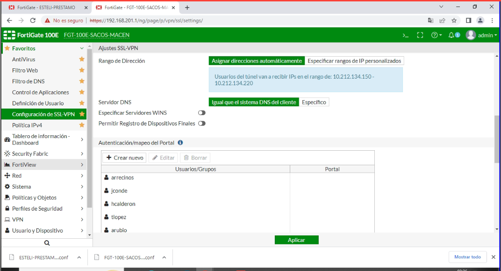Click the info icon beside Autenticación/mapeo del Portal
501x271 pixels.
180,142
